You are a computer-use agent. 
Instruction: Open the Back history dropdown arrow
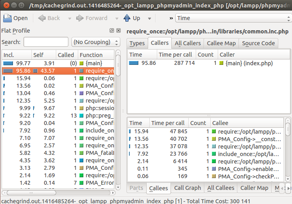(x=70, y=18)
